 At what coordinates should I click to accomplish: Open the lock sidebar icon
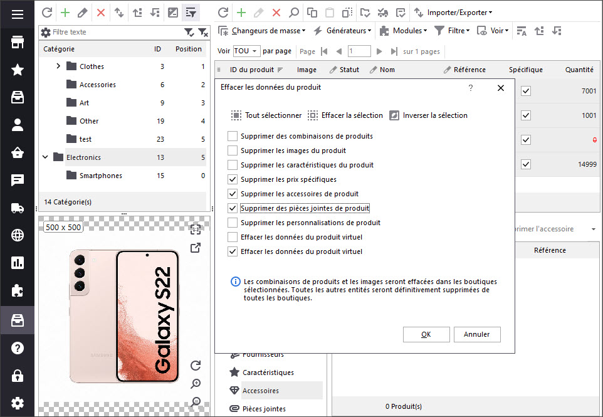click(x=18, y=376)
